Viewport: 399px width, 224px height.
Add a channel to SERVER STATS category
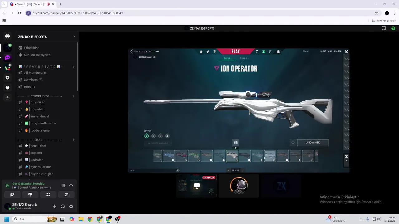(74, 67)
